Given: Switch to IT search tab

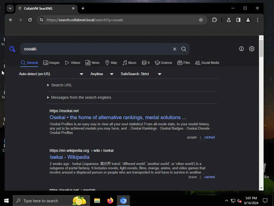Looking at the screenshot, I should [x=146, y=63].
